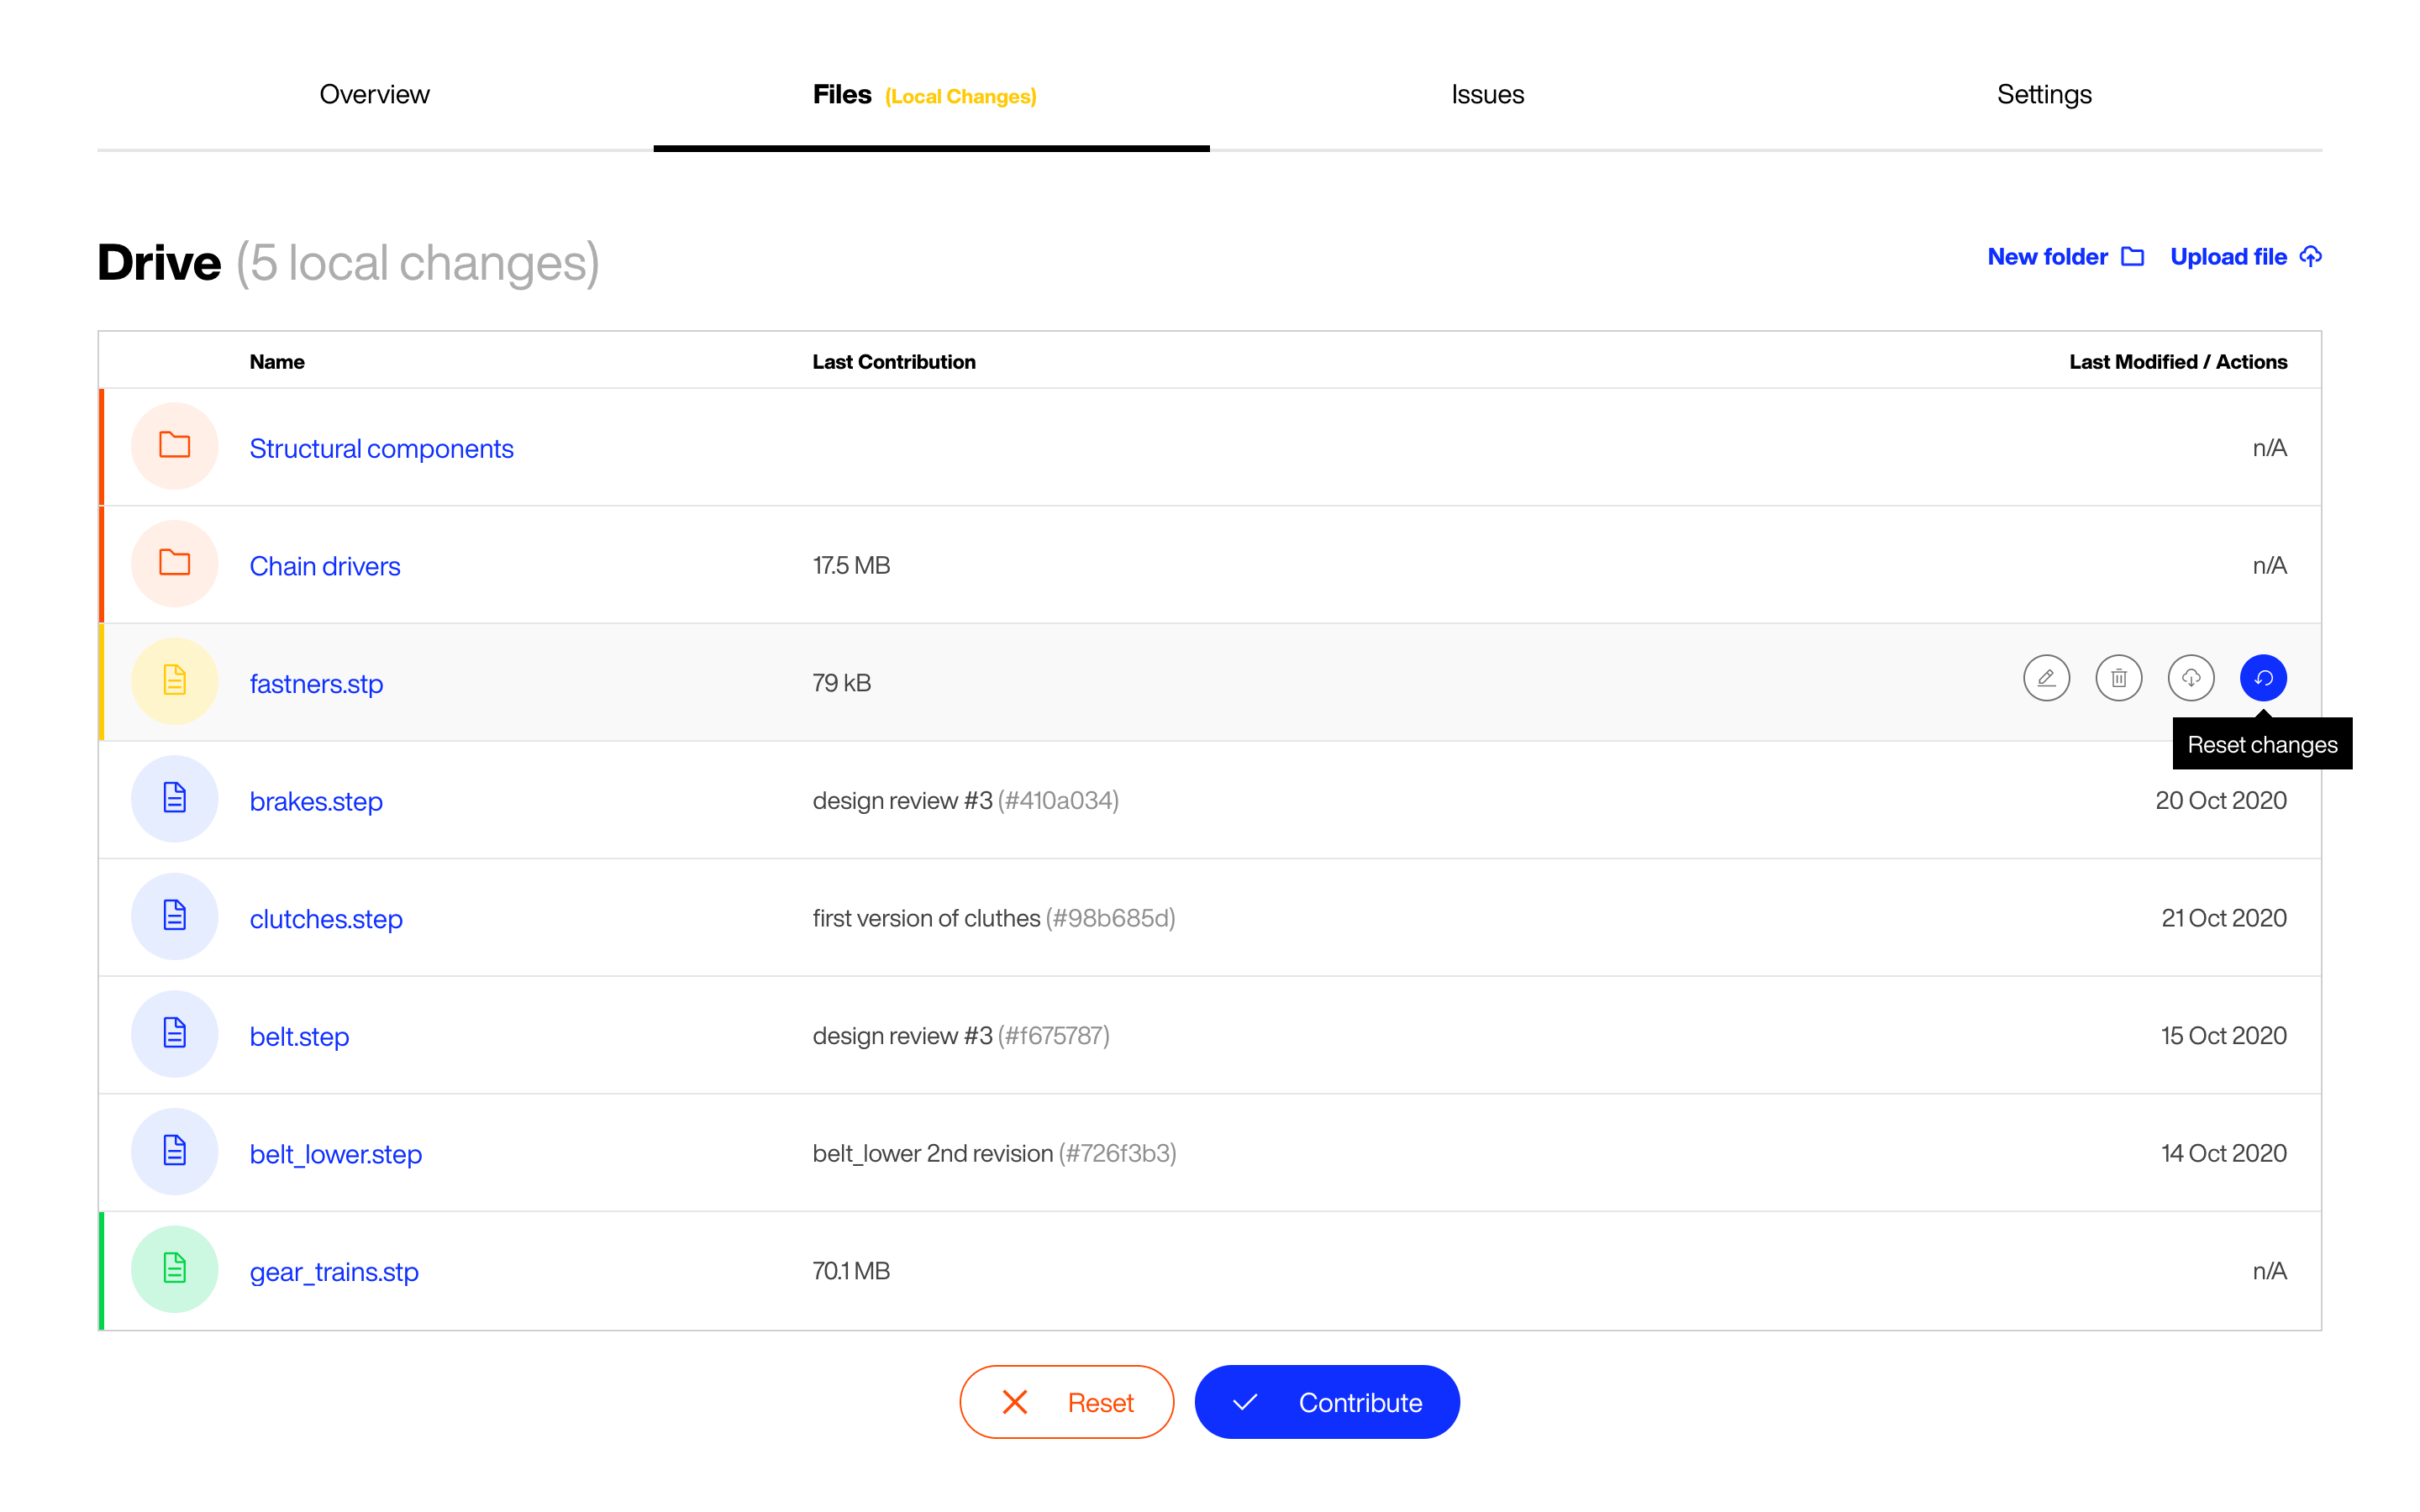This screenshot has width=2420, height=1512.
Task: Open the belt_lower.step file link
Action: pos(336,1153)
